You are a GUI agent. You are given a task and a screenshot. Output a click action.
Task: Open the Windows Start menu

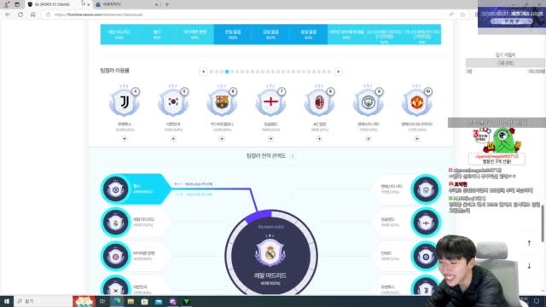[6, 301]
